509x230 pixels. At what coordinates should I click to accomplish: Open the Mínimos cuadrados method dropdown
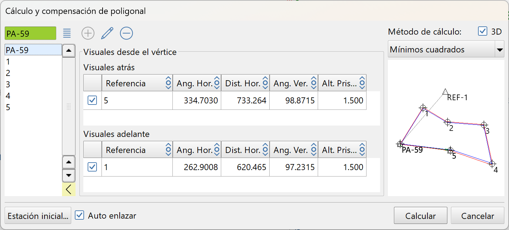(x=499, y=50)
